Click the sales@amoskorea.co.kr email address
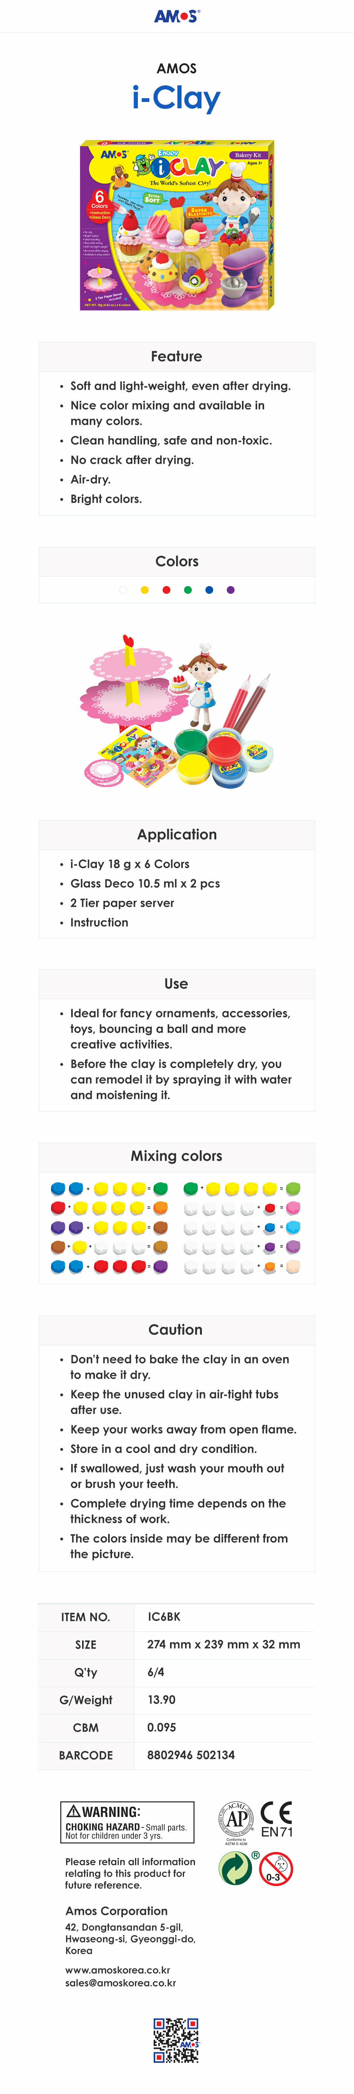The width and height of the screenshot is (354, 2094). 120,1983
